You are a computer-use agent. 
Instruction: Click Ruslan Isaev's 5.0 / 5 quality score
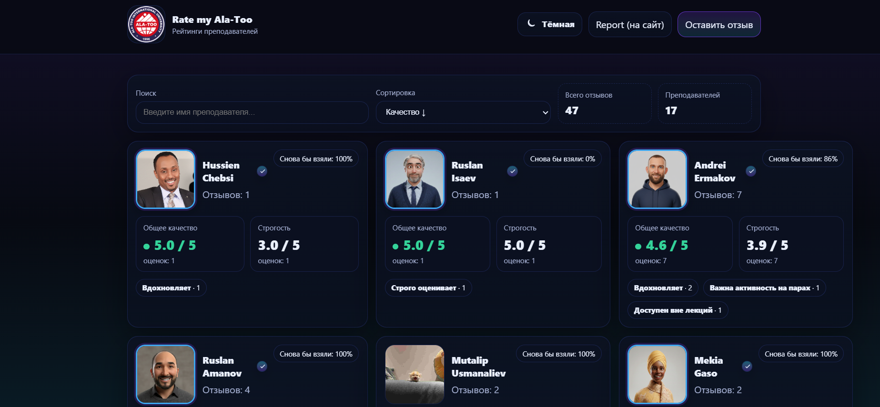(x=424, y=246)
